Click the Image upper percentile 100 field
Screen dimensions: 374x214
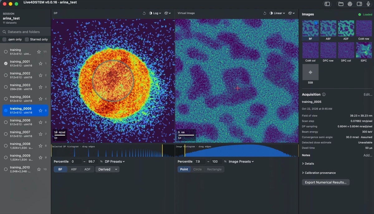pyautogui.click(x=217, y=162)
